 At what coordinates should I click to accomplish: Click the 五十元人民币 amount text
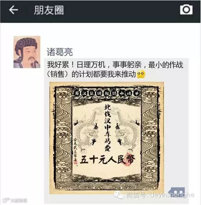[107, 160]
